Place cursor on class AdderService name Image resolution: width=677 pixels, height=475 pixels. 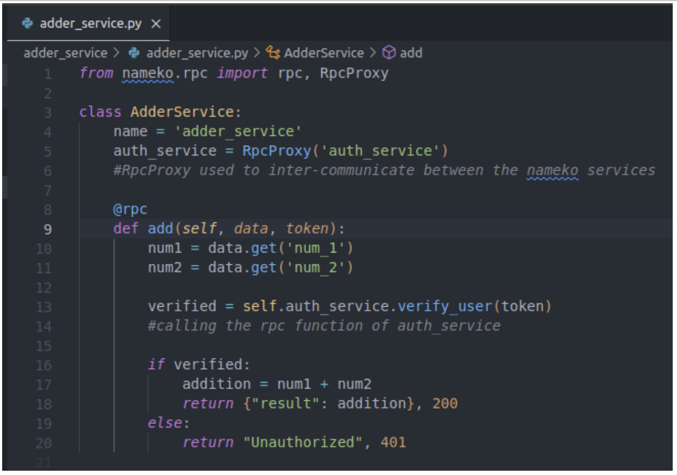[x=182, y=112]
